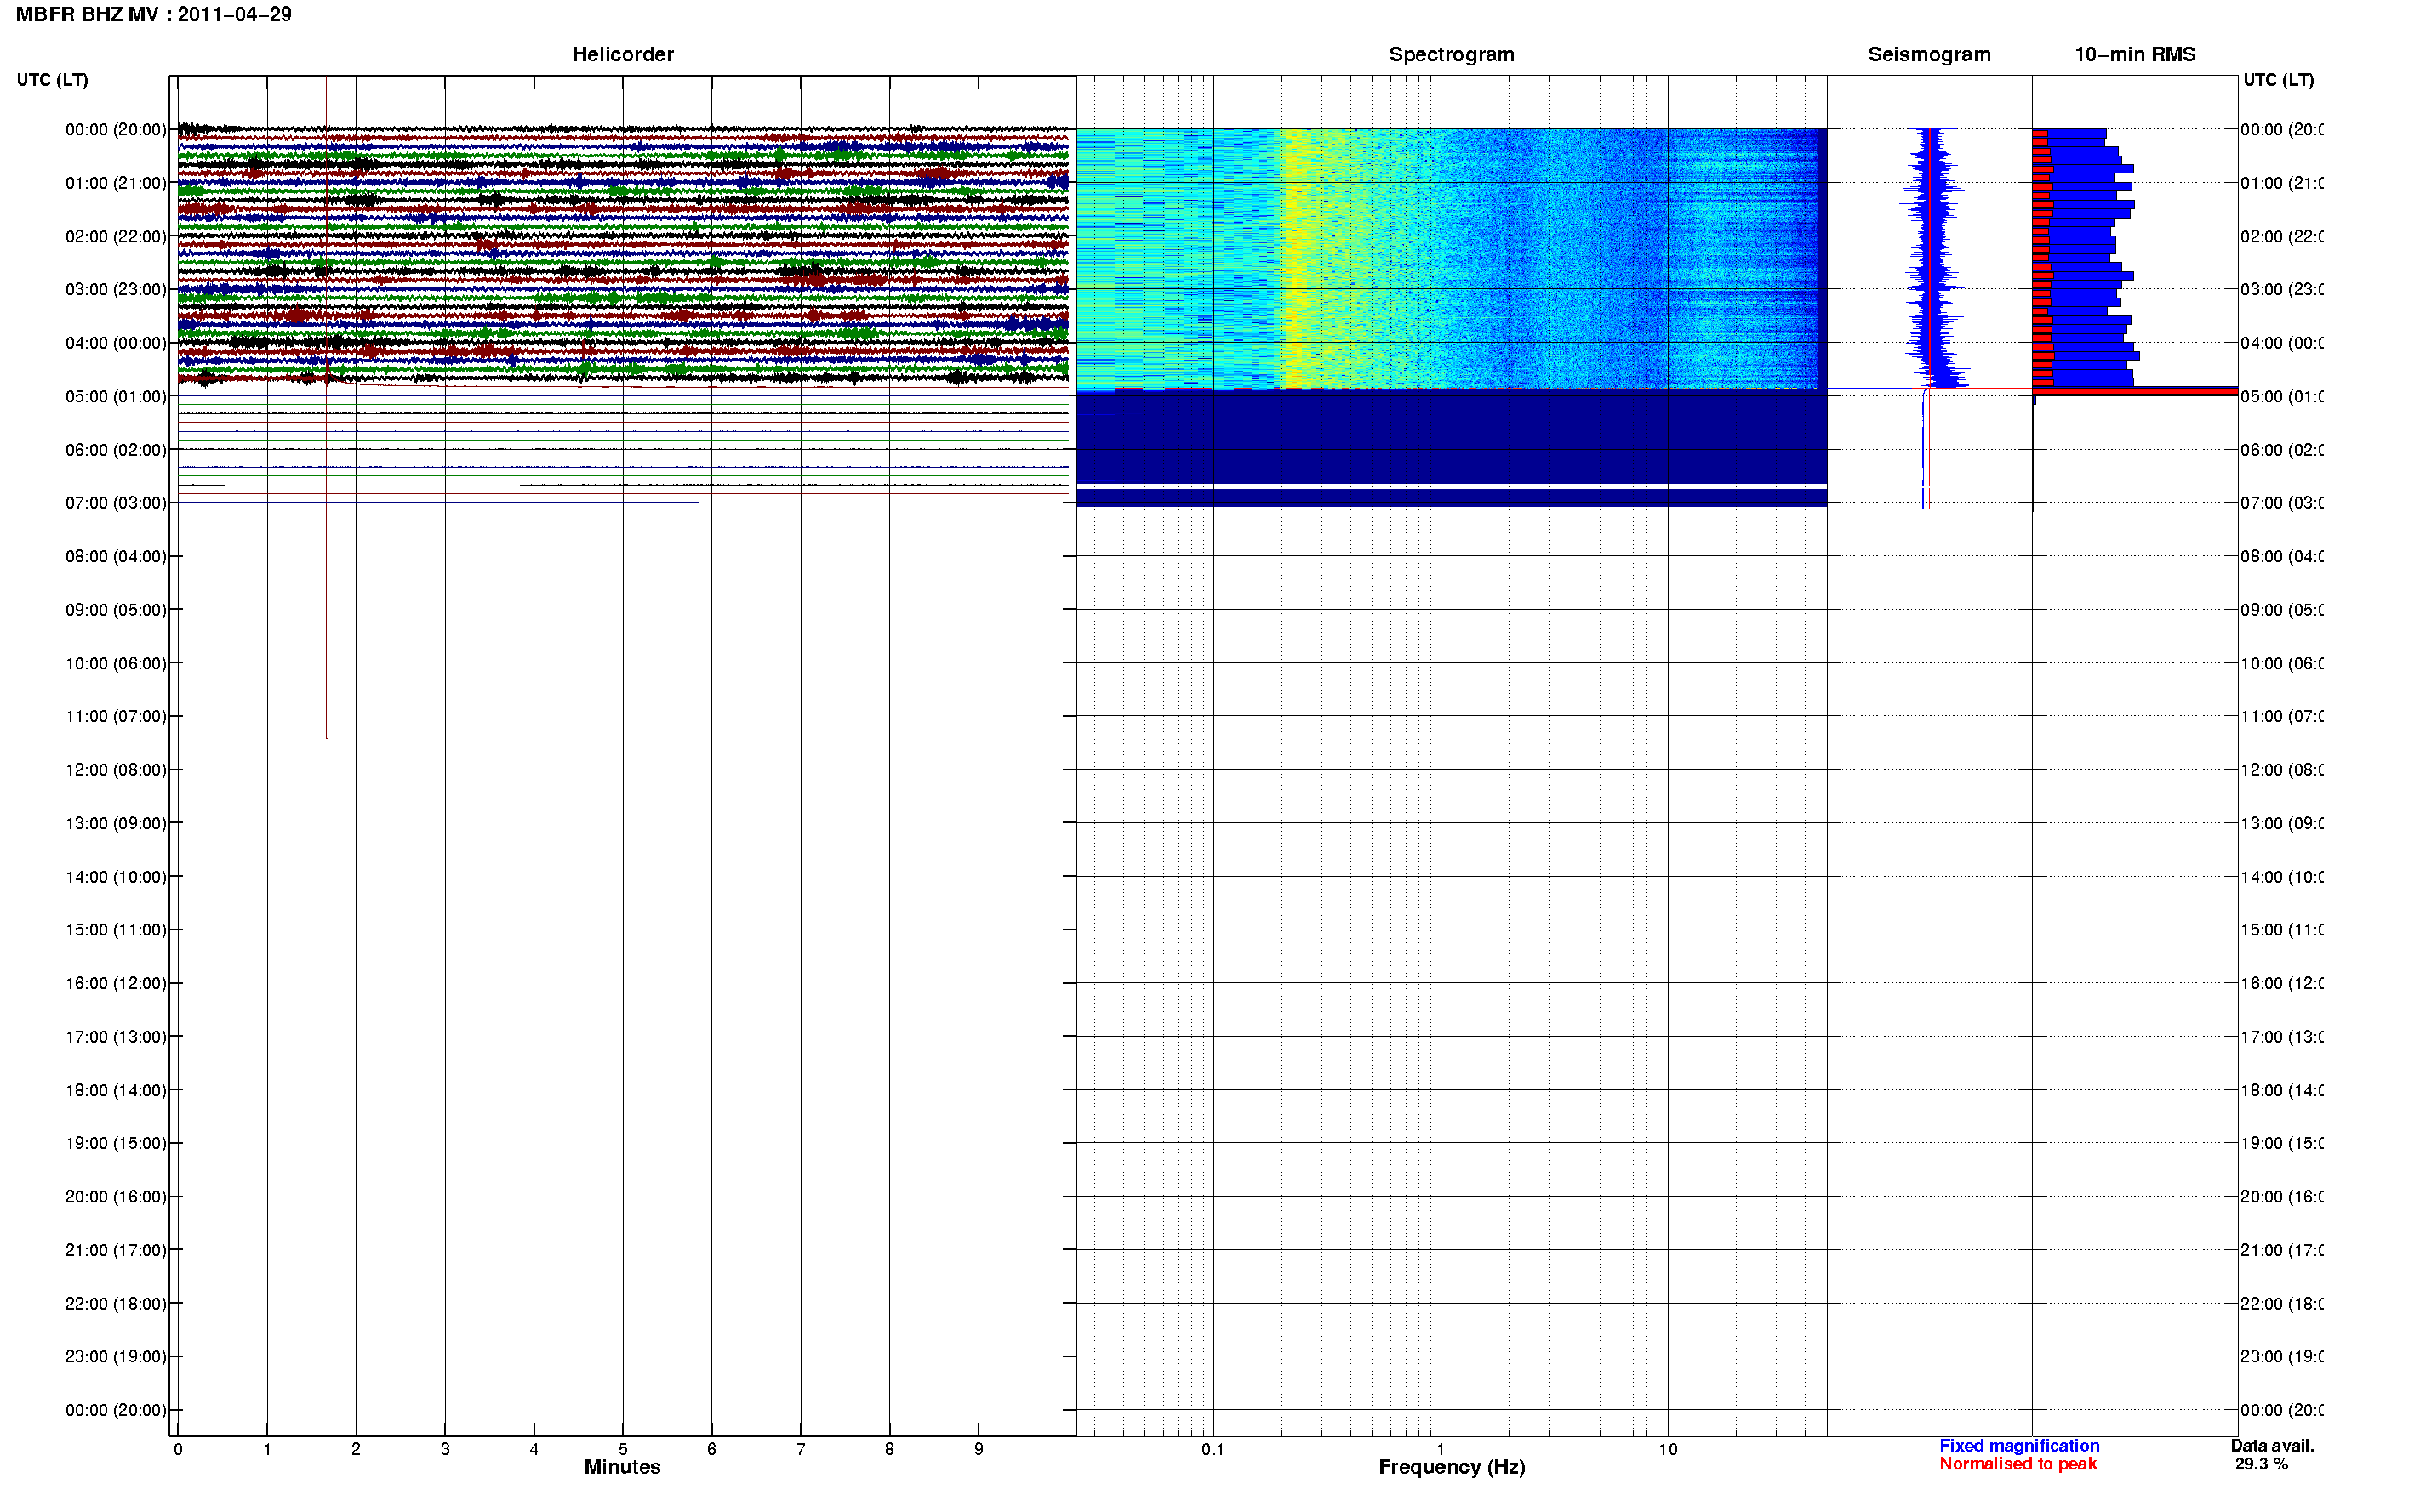
Task: Click the '5' minute tick on the Helicorder axis
Action: tap(622, 1449)
